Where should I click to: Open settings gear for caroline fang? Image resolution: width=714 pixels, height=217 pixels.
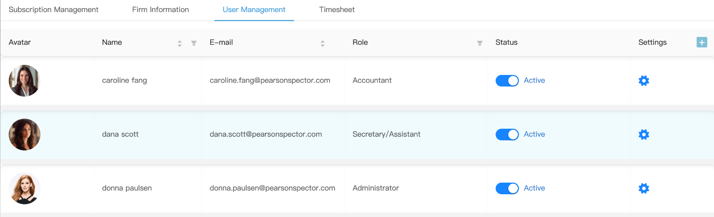(644, 81)
